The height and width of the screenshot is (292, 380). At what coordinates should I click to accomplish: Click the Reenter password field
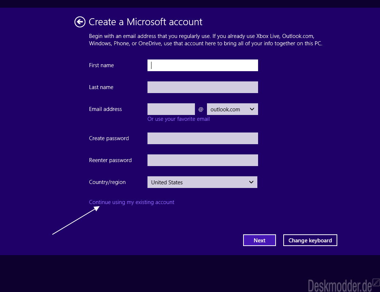pos(203,160)
